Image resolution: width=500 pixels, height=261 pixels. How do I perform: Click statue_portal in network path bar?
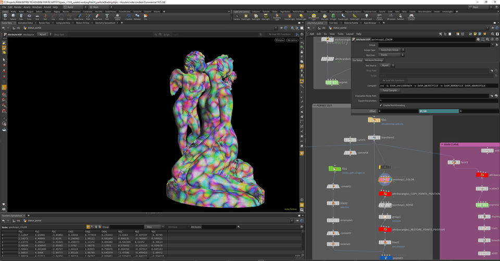click(x=340, y=28)
